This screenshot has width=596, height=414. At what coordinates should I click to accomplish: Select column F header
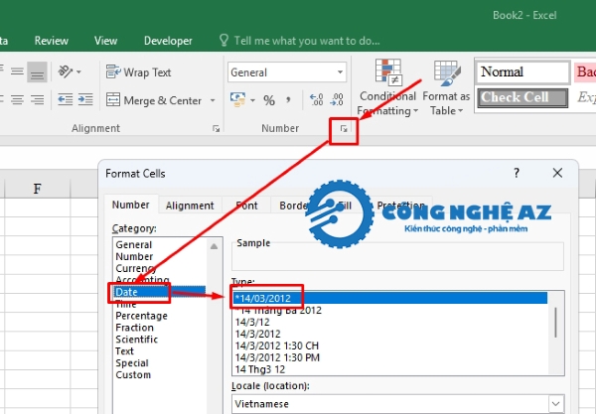[x=37, y=189]
